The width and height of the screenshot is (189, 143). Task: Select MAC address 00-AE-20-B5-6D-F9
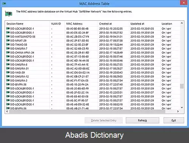point(77,88)
